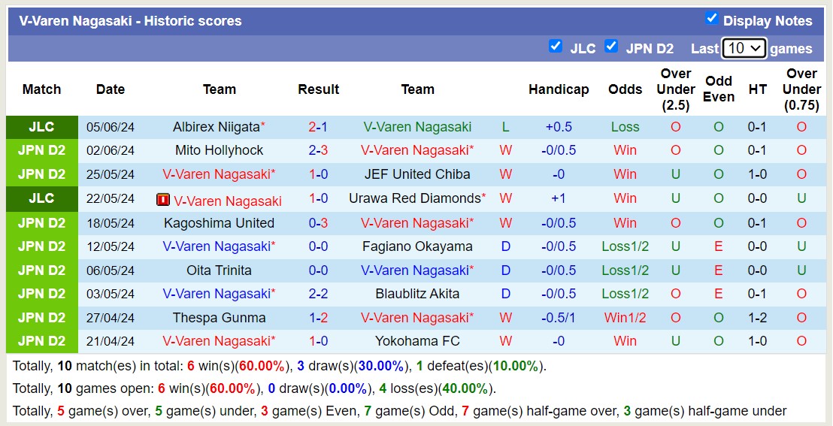
Task: Open Urawa Red Diamonds team link
Action: (415, 198)
